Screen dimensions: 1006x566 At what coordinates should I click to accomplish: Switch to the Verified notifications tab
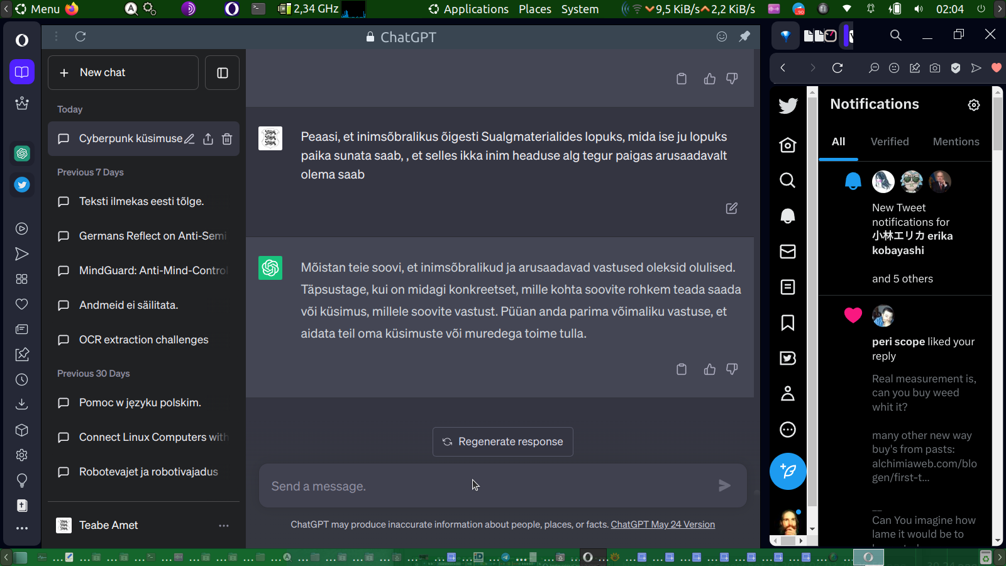890,142
